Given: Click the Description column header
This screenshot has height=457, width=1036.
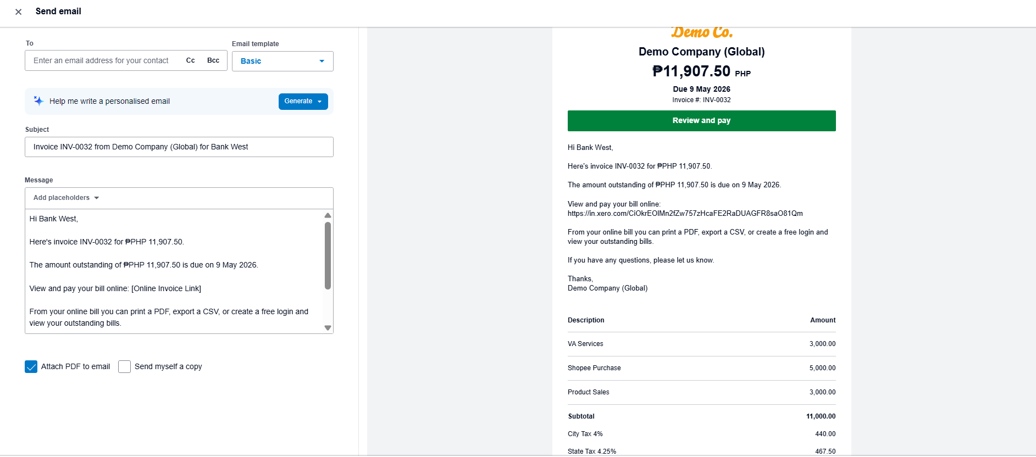Looking at the screenshot, I should click(586, 320).
